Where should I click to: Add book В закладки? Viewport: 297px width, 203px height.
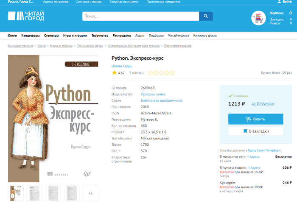tap(255, 131)
